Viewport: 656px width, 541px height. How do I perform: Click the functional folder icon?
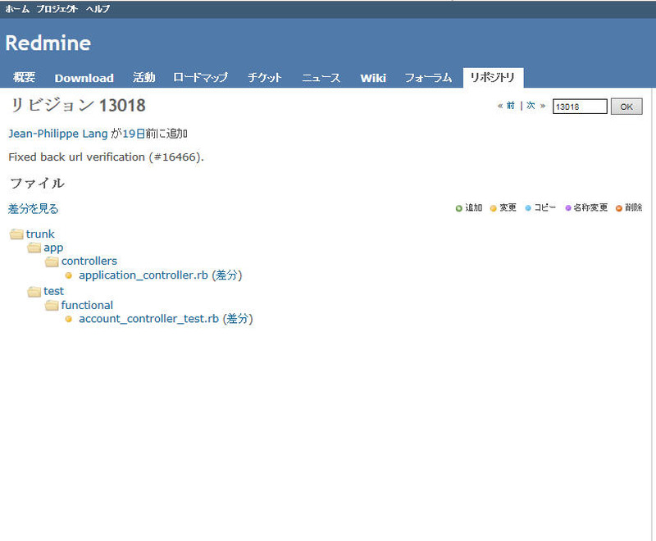pos(52,305)
